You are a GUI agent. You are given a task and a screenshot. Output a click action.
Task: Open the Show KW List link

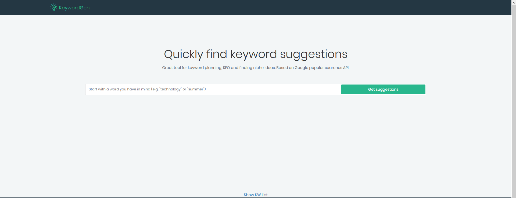(x=256, y=195)
